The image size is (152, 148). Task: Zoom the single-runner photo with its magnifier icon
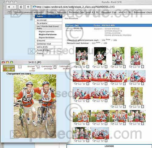94,67
